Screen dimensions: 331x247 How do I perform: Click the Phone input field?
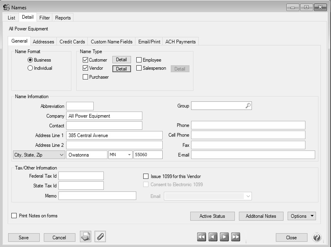[248, 125]
